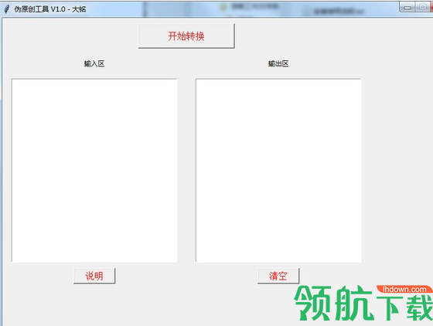The height and width of the screenshot is (326, 433).
Task: Click the green 领 character in watermark
Action: (313, 303)
